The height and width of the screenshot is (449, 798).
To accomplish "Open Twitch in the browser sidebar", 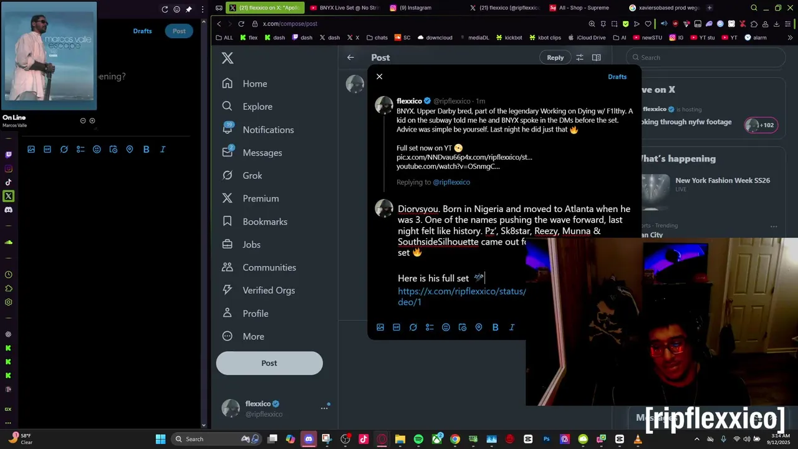I will tap(8, 155).
